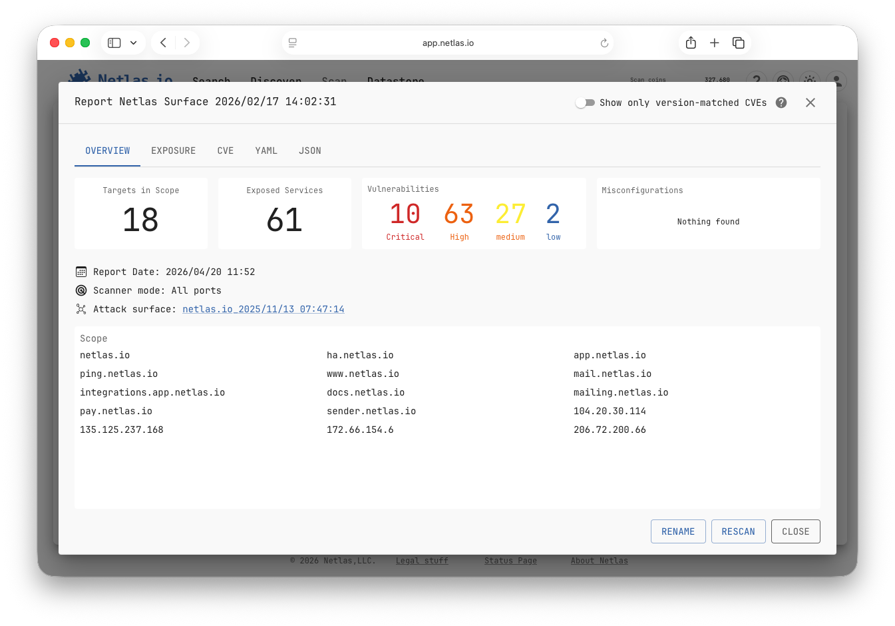Viewport: 895px width, 626px height.
Task: Click the page reader icon in address bar
Action: pos(293,43)
